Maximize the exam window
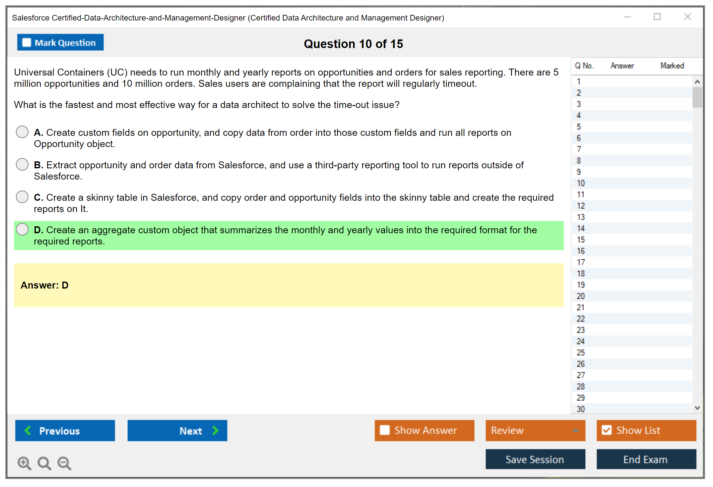This screenshot has width=713, height=487. [657, 17]
